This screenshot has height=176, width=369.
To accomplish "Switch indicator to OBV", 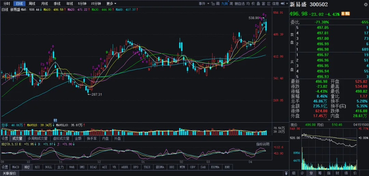I will coord(193,167).
